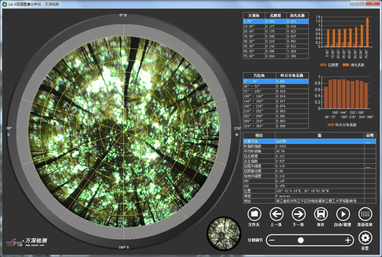Screen dimensions: 382x257
Task: Decrease segmentation with the minus icon
Action: click(271, 240)
